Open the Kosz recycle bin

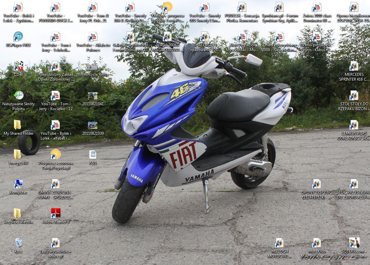pyautogui.click(x=18, y=243)
